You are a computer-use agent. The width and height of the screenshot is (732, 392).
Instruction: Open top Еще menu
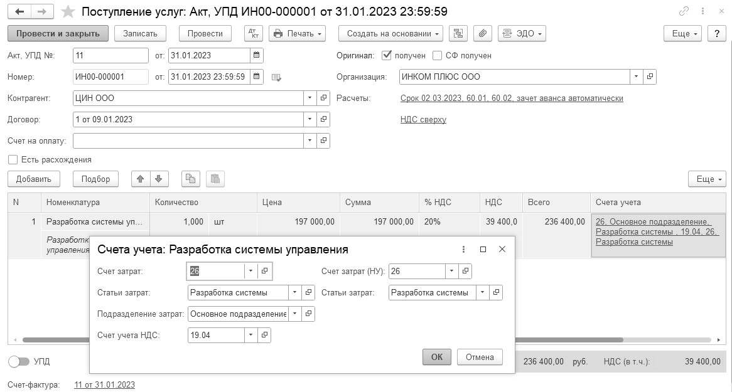682,34
